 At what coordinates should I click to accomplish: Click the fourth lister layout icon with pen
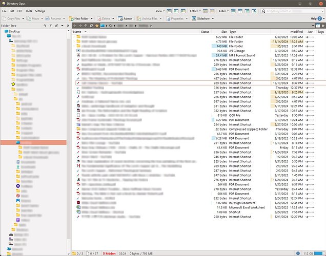(254, 11)
